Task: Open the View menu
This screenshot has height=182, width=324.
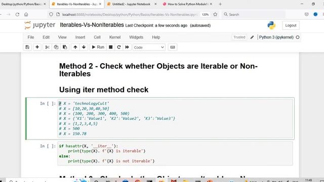Action: 62,37
